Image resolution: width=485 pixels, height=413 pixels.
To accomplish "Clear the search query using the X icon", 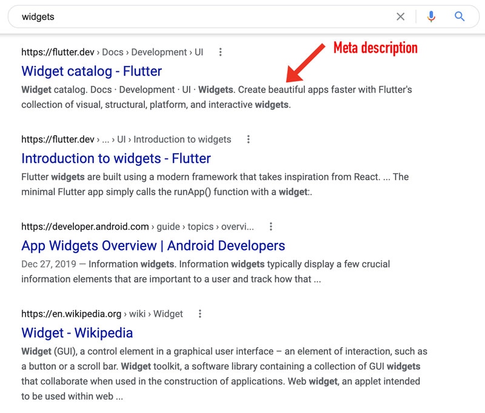I will [x=401, y=16].
